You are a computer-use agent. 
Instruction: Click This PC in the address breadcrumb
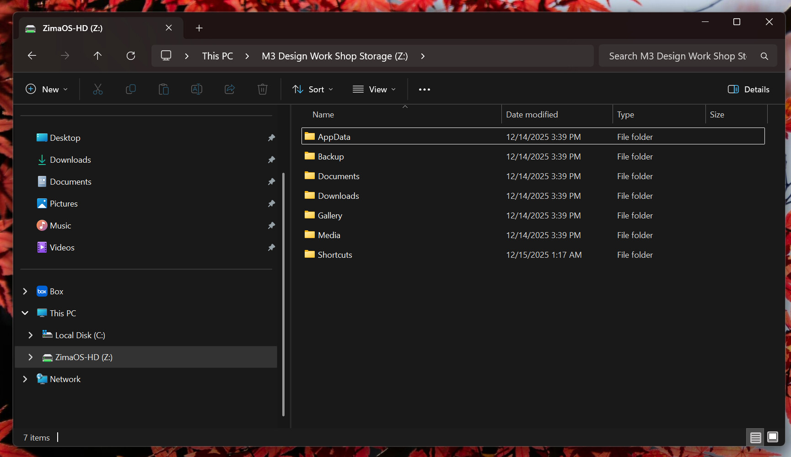(217, 56)
